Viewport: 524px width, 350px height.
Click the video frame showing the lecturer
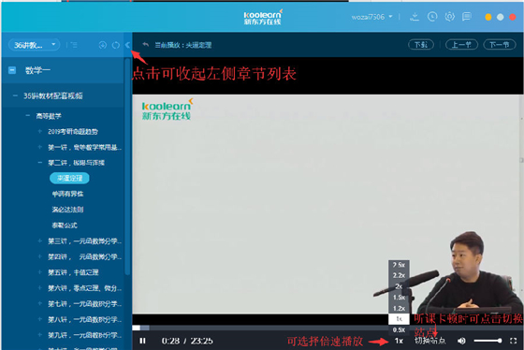327,204
